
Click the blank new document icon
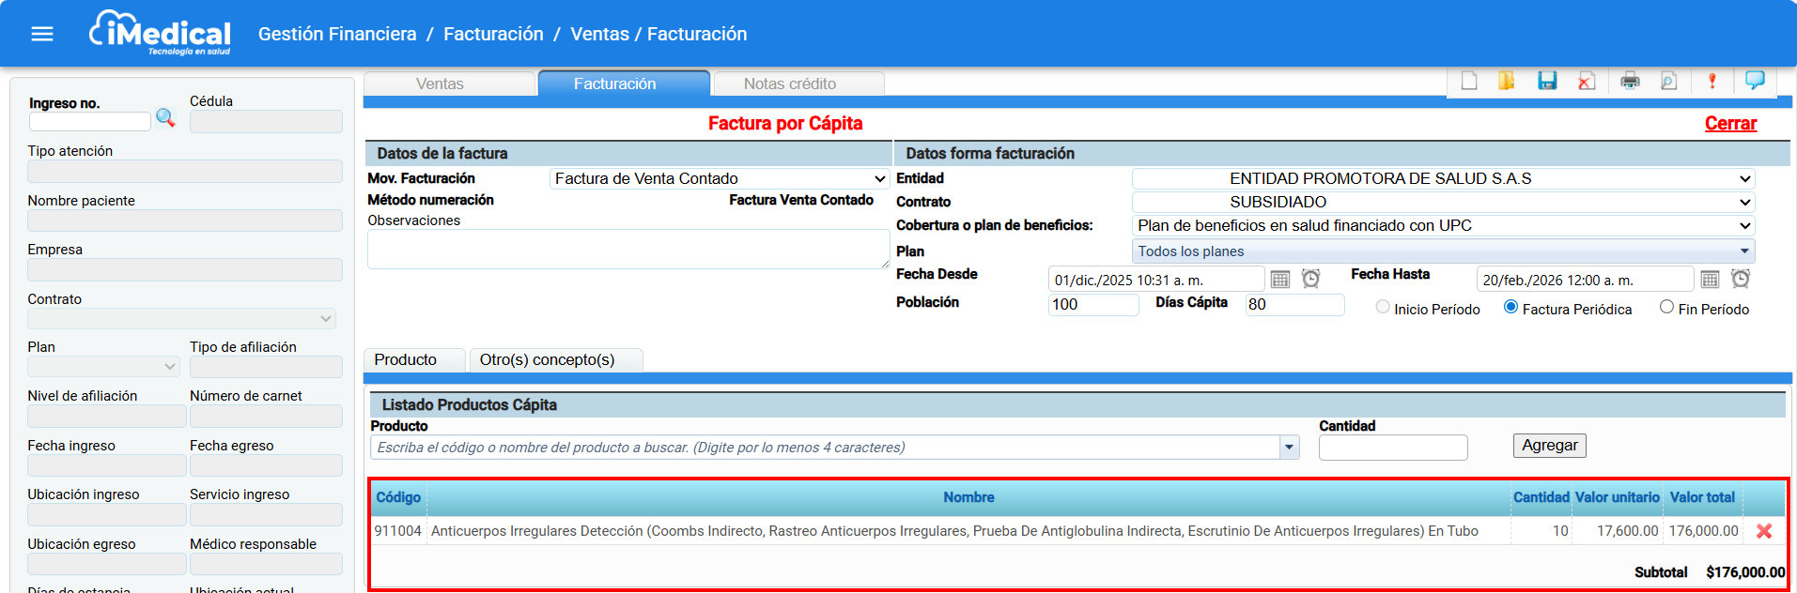coord(1469,81)
